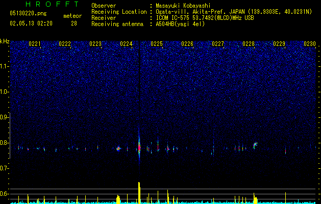Click the HROFFT title text

point(52,4)
